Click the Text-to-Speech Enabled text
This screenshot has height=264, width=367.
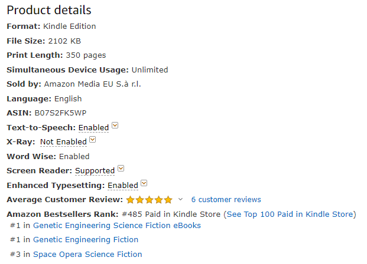93,127
